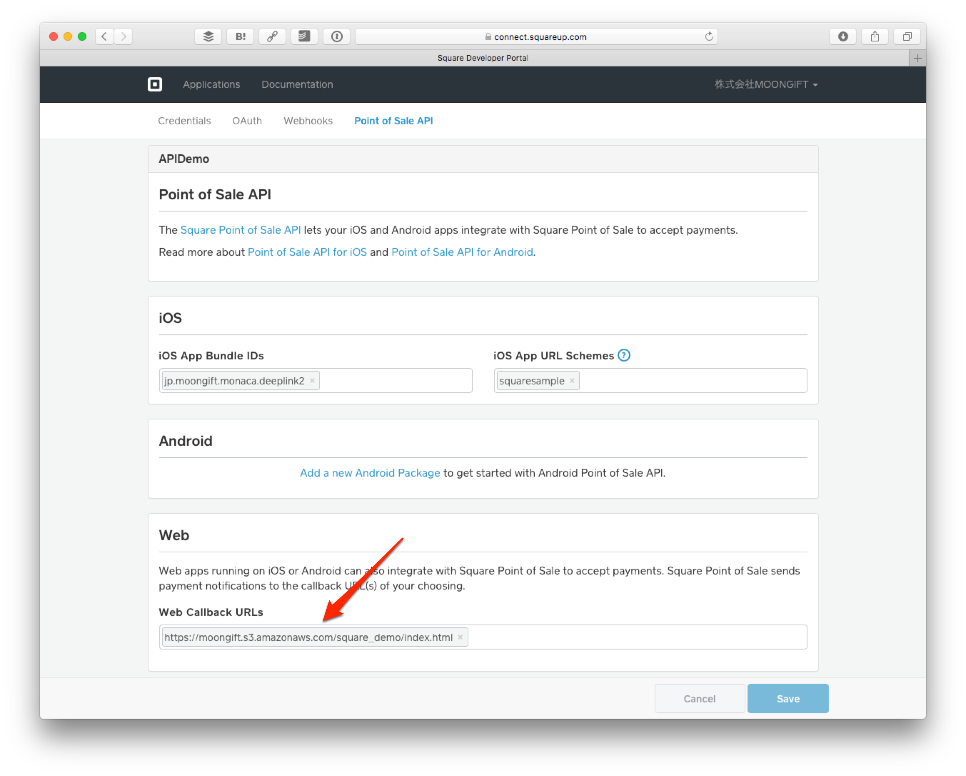Image resolution: width=966 pixels, height=776 pixels.
Task: Remove squaresample iOS App URL Scheme tag
Action: [x=574, y=381]
